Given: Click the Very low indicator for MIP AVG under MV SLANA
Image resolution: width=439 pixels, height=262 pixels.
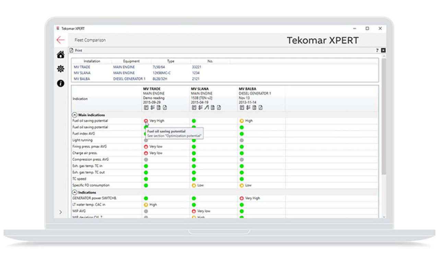Looking at the screenshot, I should coord(194,211).
